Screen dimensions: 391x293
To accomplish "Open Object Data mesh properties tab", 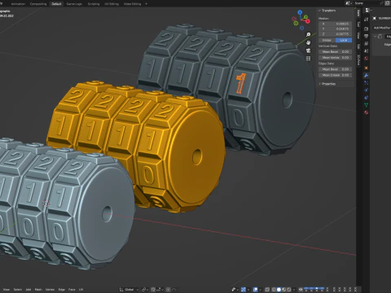I will coord(366,105).
